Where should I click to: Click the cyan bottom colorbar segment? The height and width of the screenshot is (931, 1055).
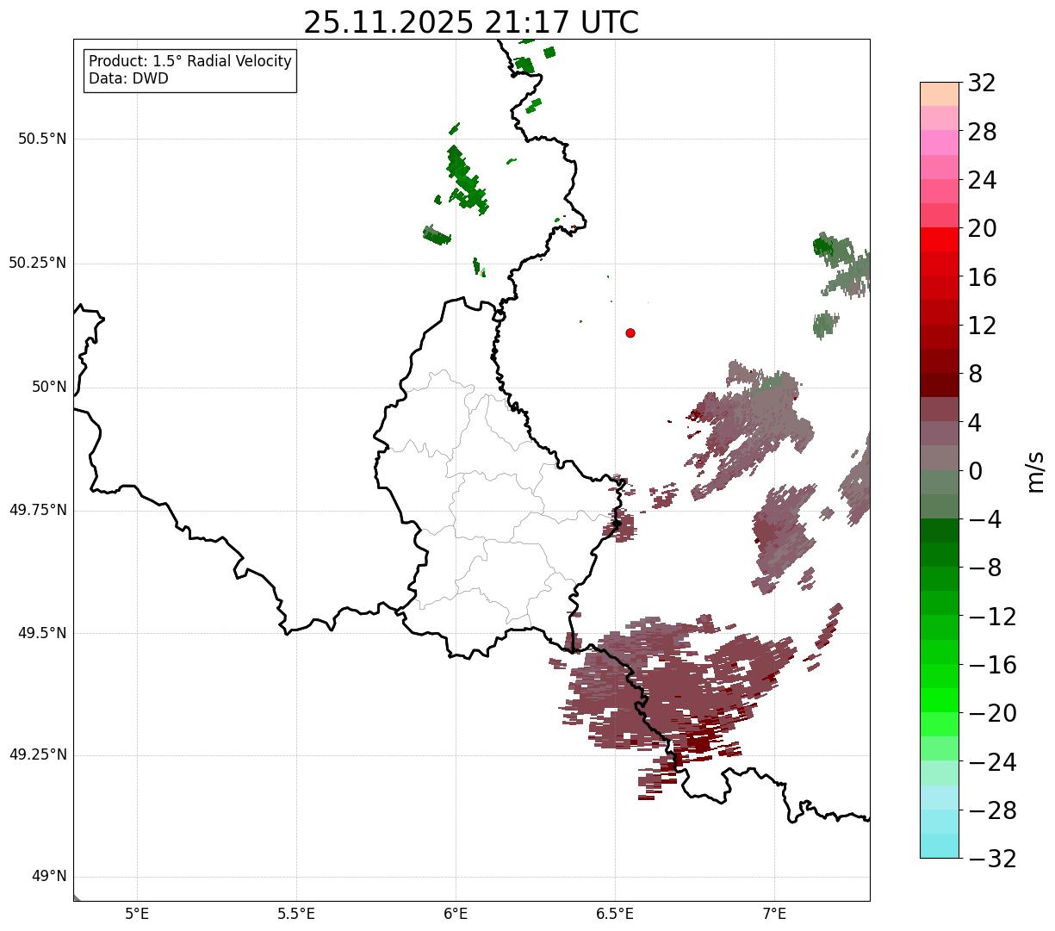pos(940,846)
